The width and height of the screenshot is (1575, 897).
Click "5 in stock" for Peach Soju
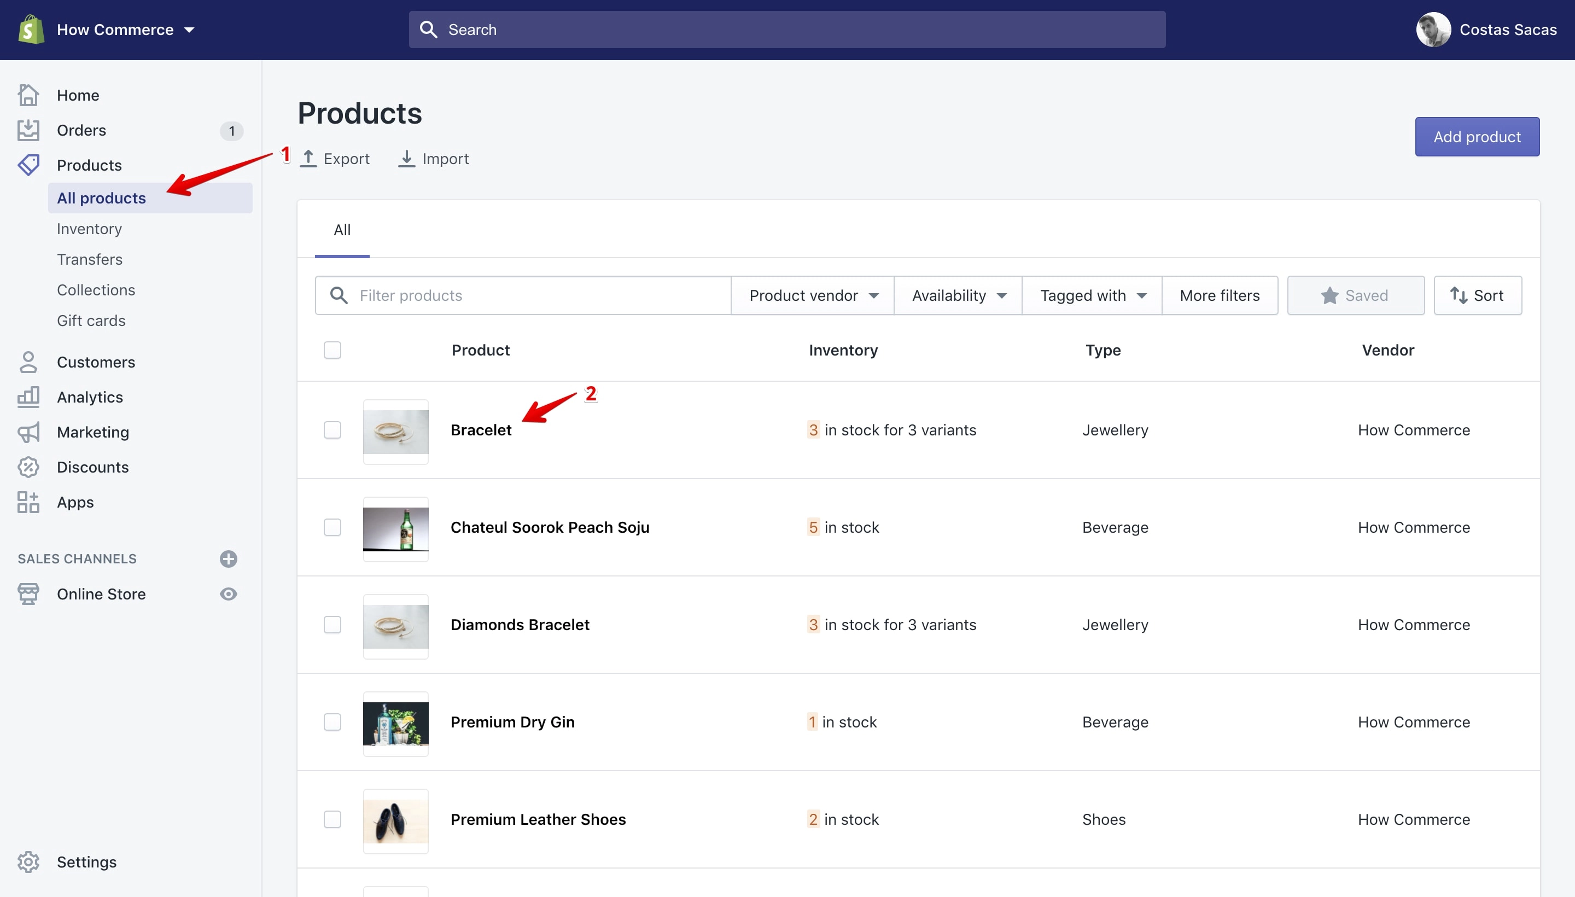[x=843, y=527]
